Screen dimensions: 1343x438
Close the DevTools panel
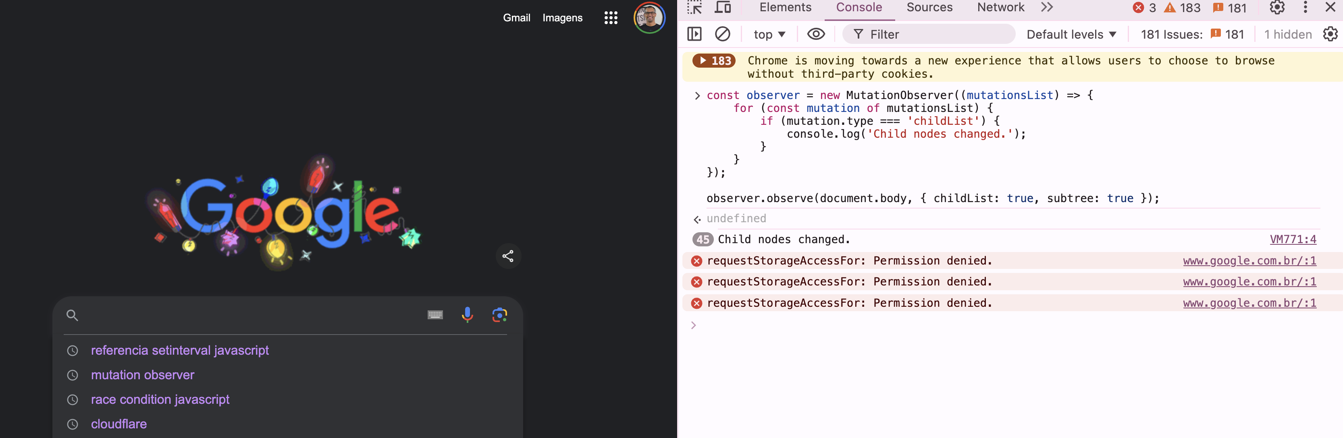point(1330,7)
